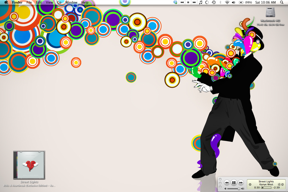Open the Time Machine menu bar icon
The height and width of the screenshot is (192, 288).
tap(214, 2)
